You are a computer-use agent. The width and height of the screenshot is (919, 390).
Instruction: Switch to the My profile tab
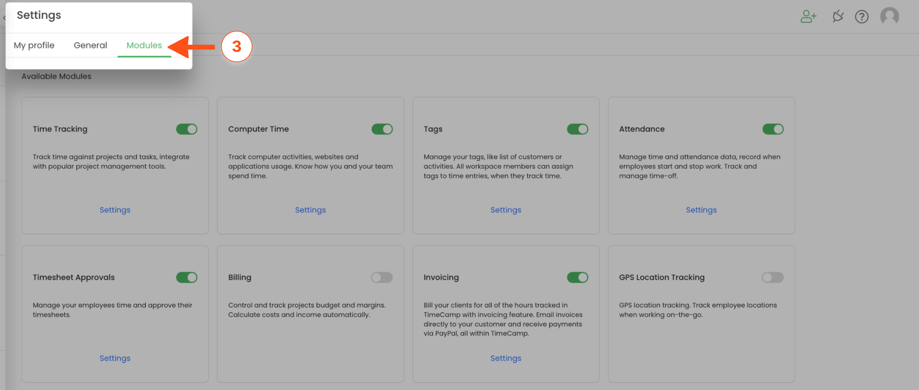coord(34,45)
